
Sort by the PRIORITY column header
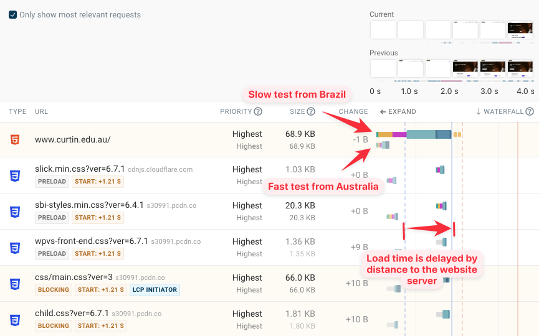point(236,111)
